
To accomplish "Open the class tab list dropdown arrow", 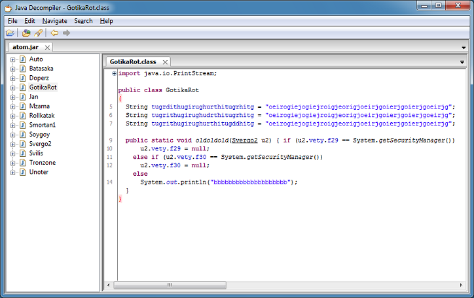I will tap(462, 62).
